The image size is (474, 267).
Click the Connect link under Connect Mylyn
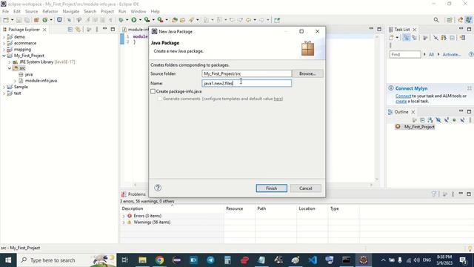[x=403, y=96]
